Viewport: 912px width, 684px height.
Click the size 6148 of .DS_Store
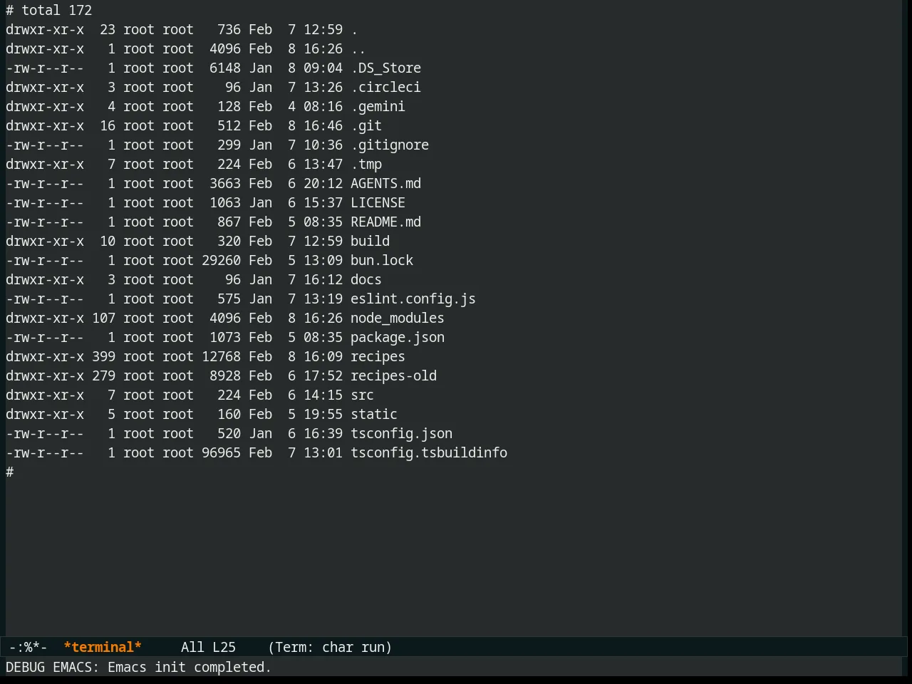point(225,68)
